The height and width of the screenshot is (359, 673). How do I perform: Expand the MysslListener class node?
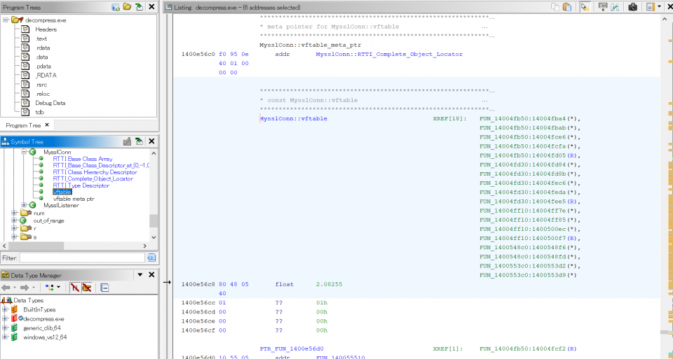24,205
